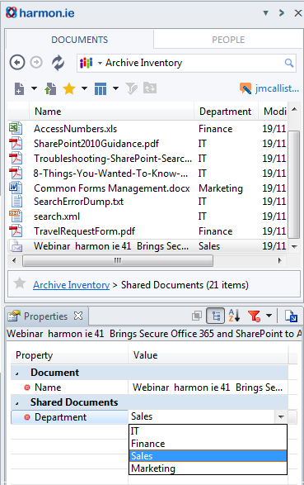The width and height of the screenshot is (304, 485).
Task: Toggle show categories tree view
Action: click(215, 316)
